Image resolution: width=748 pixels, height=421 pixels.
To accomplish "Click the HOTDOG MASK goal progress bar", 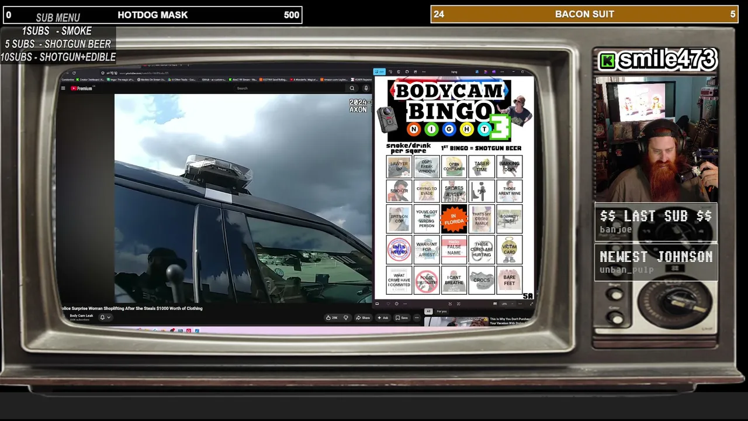I will (x=153, y=15).
